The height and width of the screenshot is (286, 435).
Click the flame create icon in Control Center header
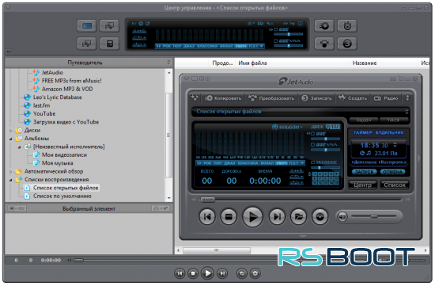tap(347, 26)
